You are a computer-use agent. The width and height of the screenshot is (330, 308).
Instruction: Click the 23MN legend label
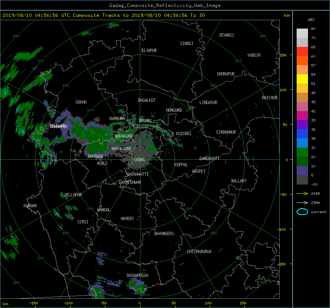[315, 203]
